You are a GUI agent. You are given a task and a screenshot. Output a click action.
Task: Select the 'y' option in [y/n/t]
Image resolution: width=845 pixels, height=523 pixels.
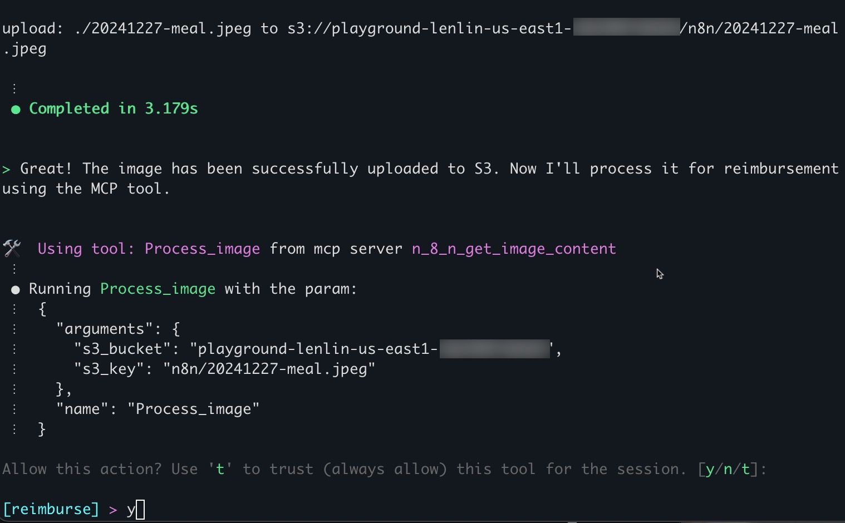pyautogui.click(x=709, y=469)
